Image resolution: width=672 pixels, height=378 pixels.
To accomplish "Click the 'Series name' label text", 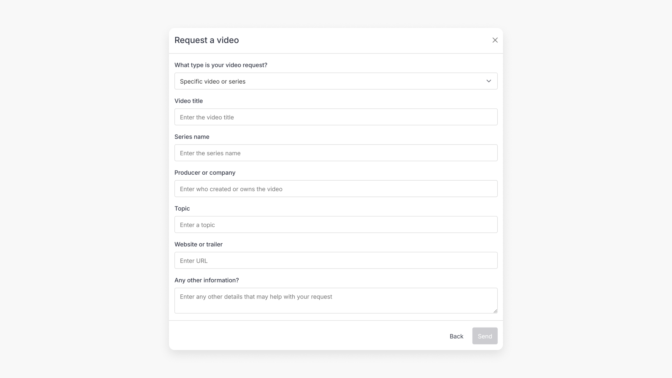I will 192,136.
